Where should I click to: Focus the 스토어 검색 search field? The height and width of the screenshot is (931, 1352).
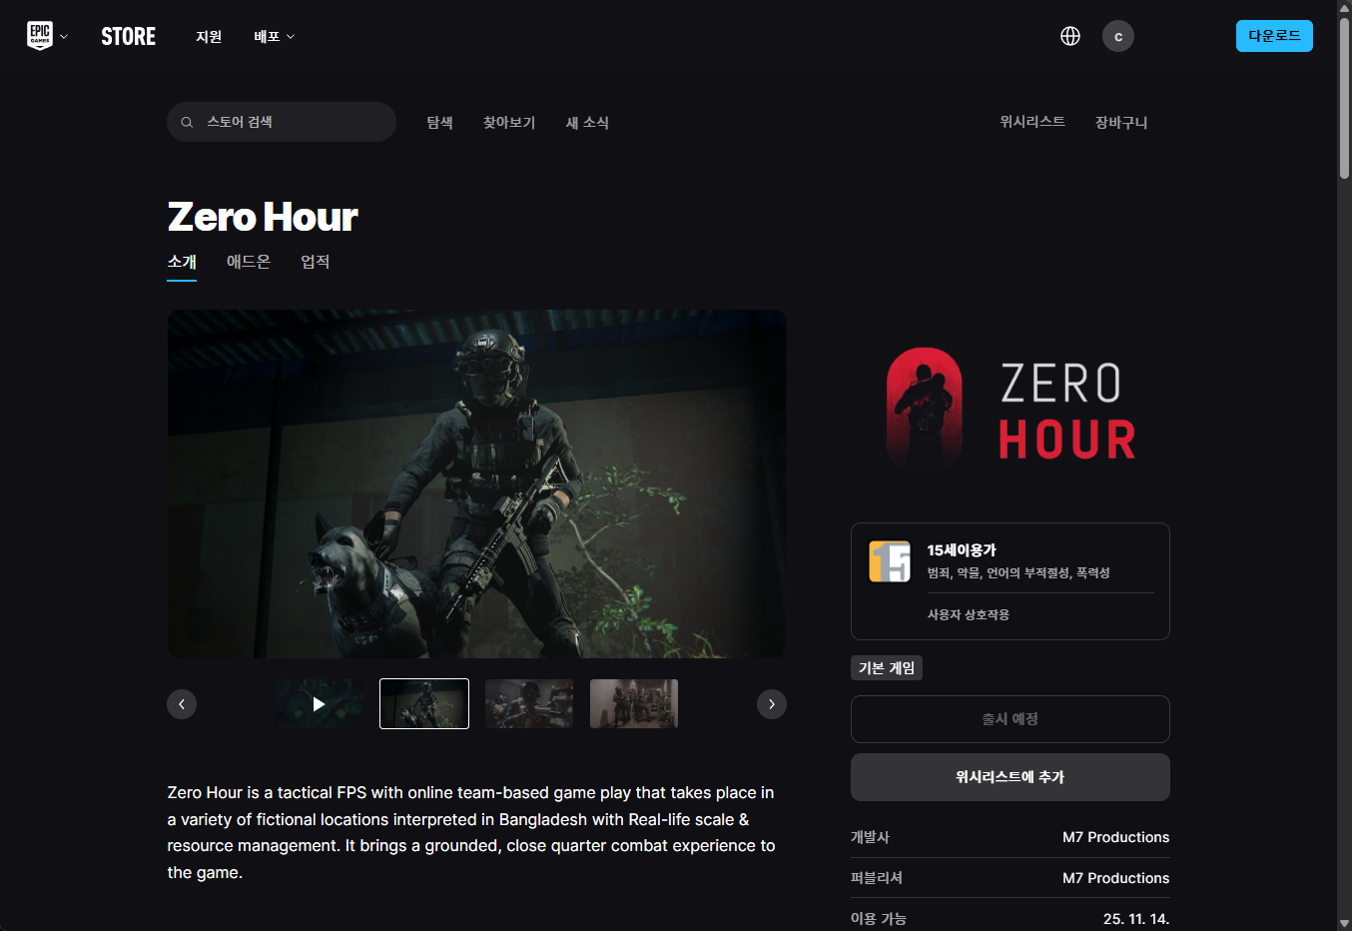tap(282, 122)
